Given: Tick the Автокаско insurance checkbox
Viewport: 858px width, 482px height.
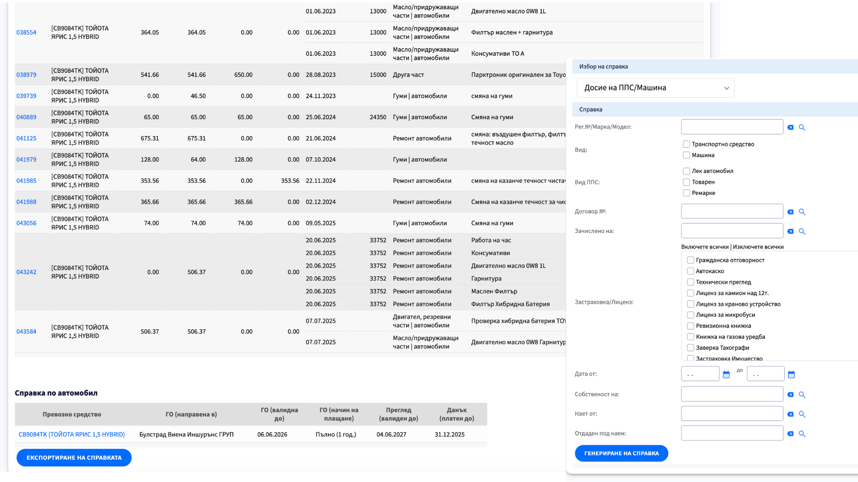Looking at the screenshot, I should click(x=690, y=271).
